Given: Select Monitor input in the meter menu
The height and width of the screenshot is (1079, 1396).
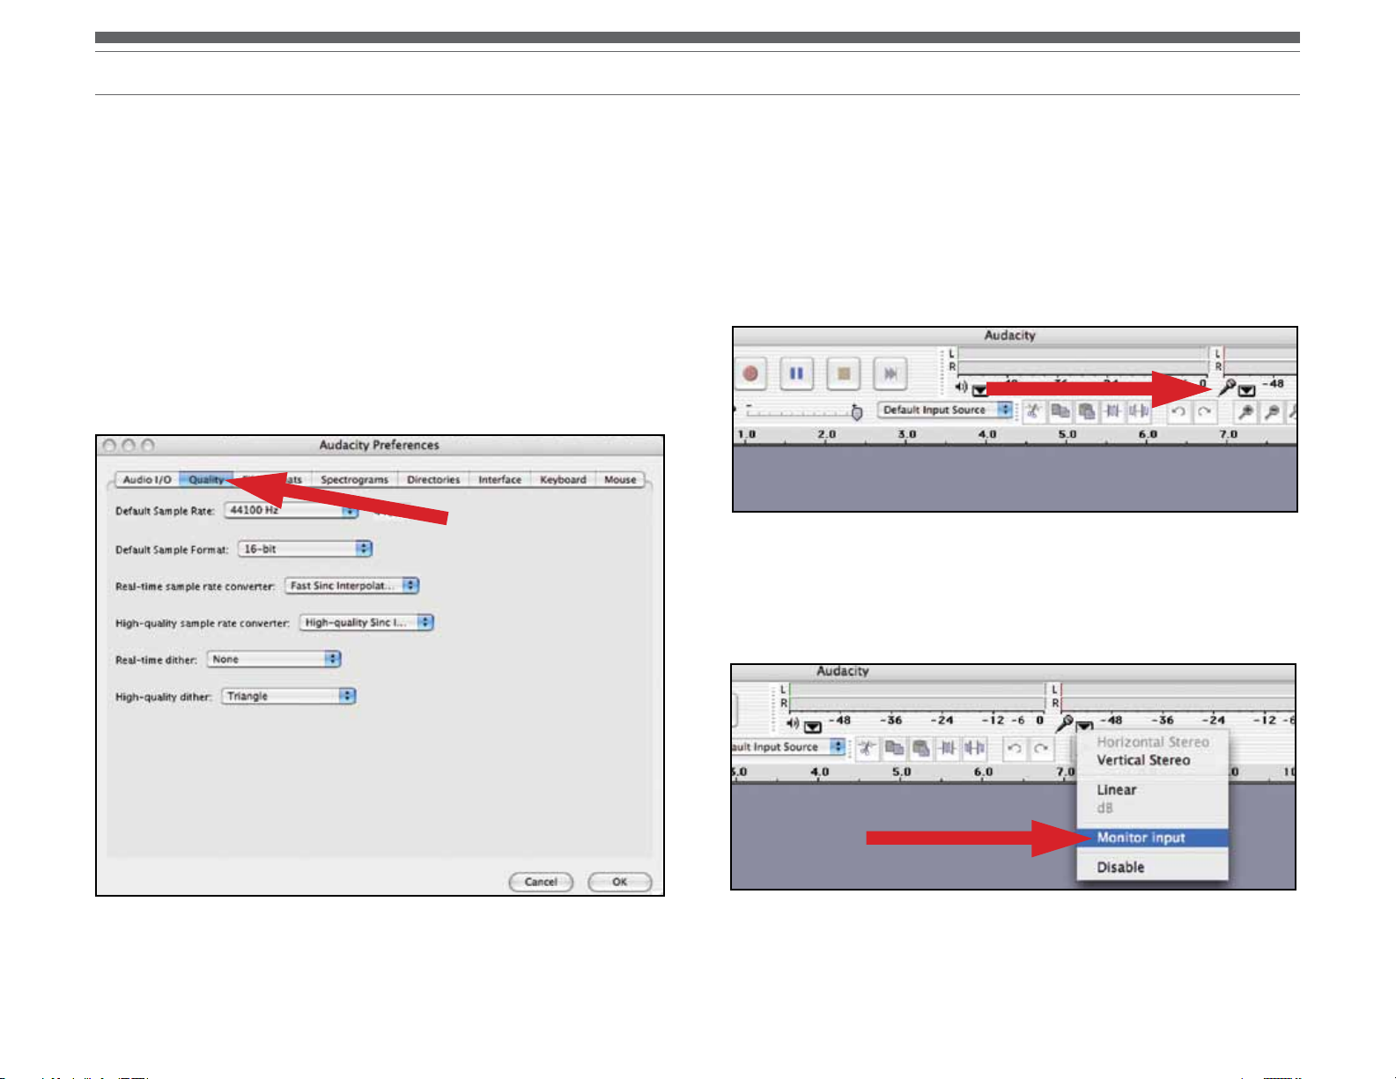Looking at the screenshot, I should [x=1152, y=838].
